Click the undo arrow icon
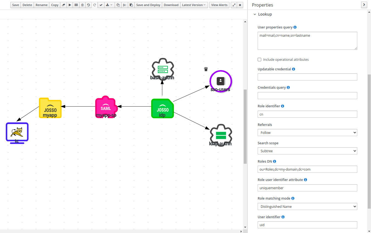The height and width of the screenshot is (233, 371). [x=88, y=5]
